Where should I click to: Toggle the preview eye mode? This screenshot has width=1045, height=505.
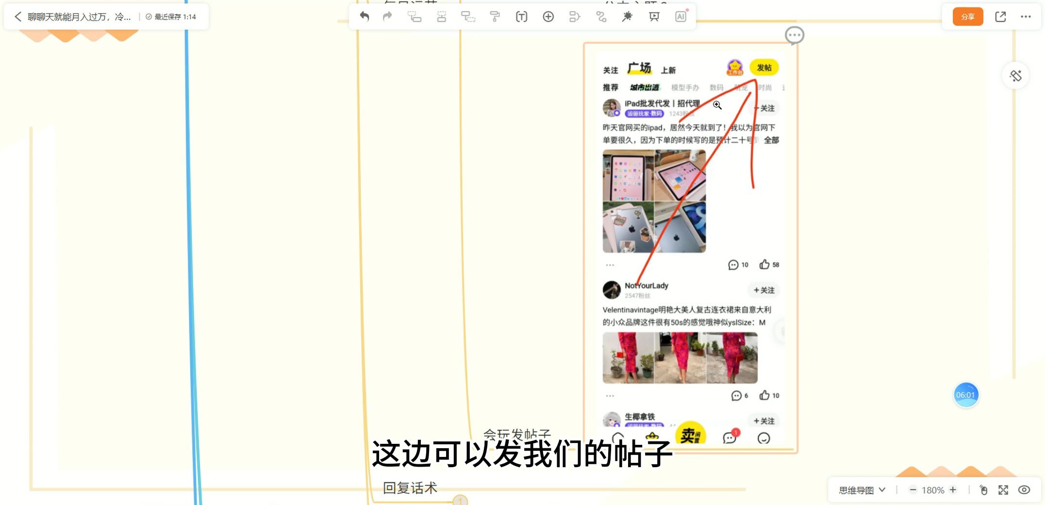pyautogui.click(x=1024, y=490)
